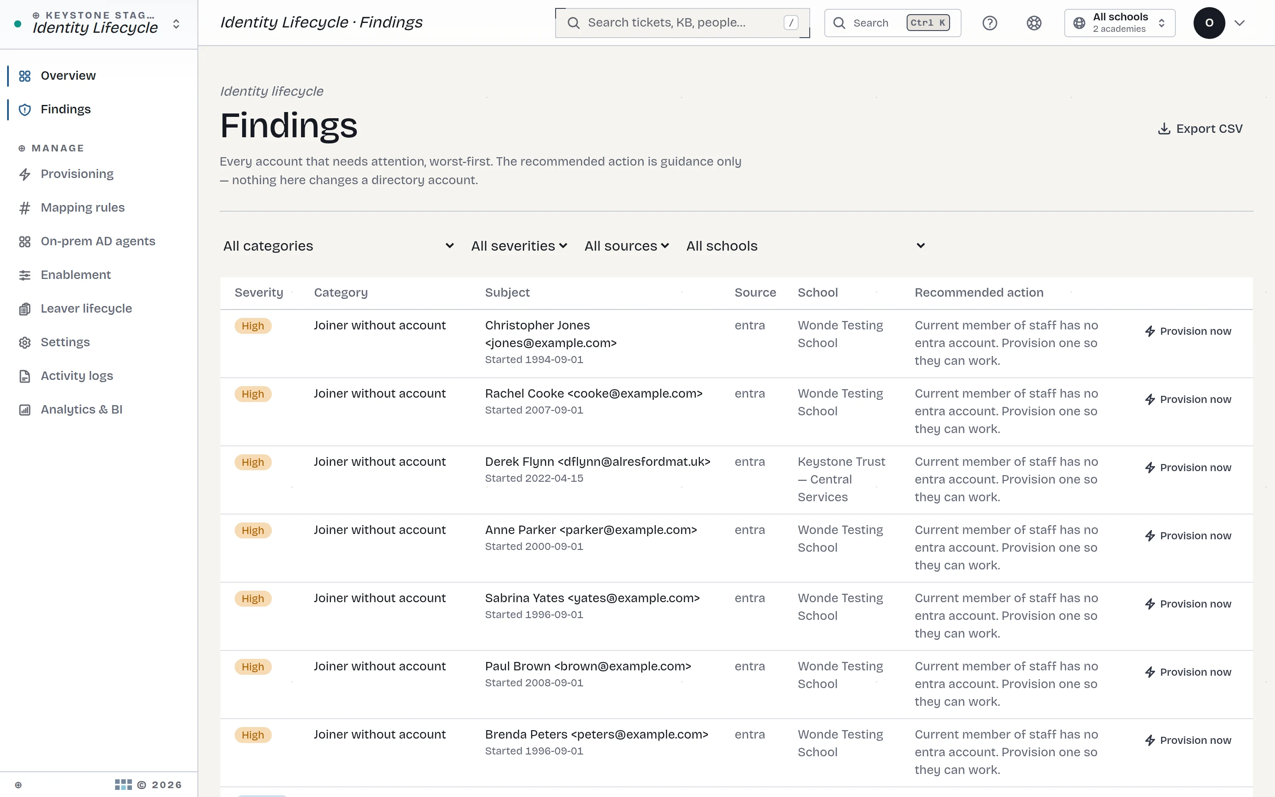Viewport: 1275px width, 797px height.
Task: Click the Source column header
Action: click(x=755, y=293)
